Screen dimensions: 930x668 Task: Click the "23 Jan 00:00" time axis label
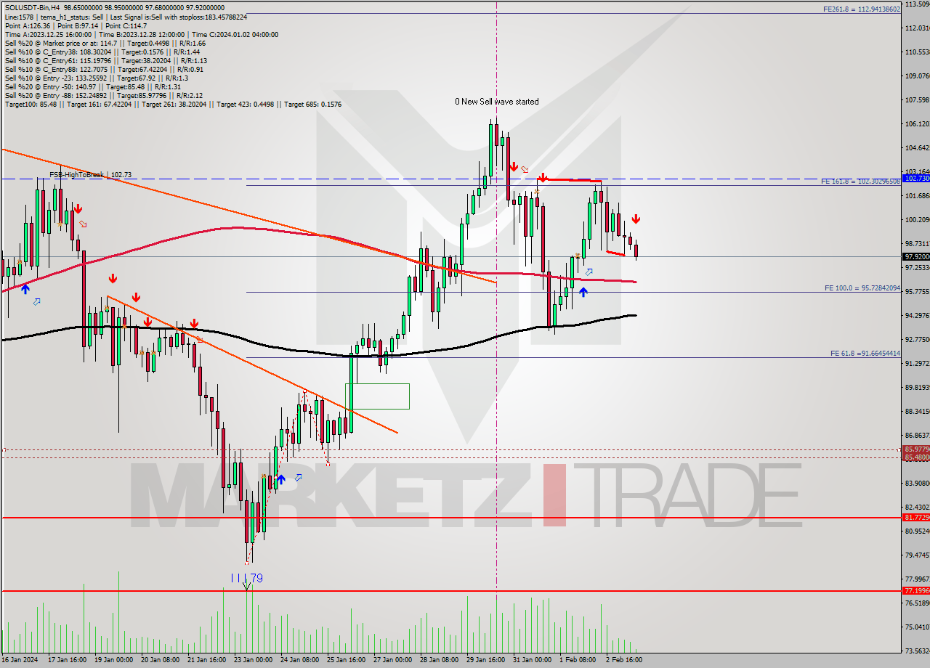point(252,660)
